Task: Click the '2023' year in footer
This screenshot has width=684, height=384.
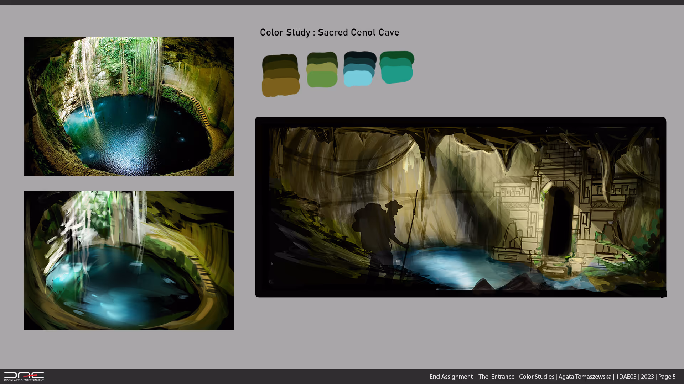Action: click(x=647, y=377)
